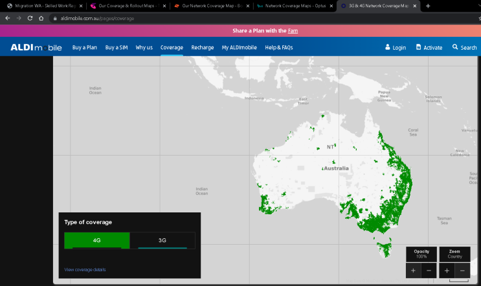Select 3G coverage type
The width and height of the screenshot is (481, 286).
point(162,240)
